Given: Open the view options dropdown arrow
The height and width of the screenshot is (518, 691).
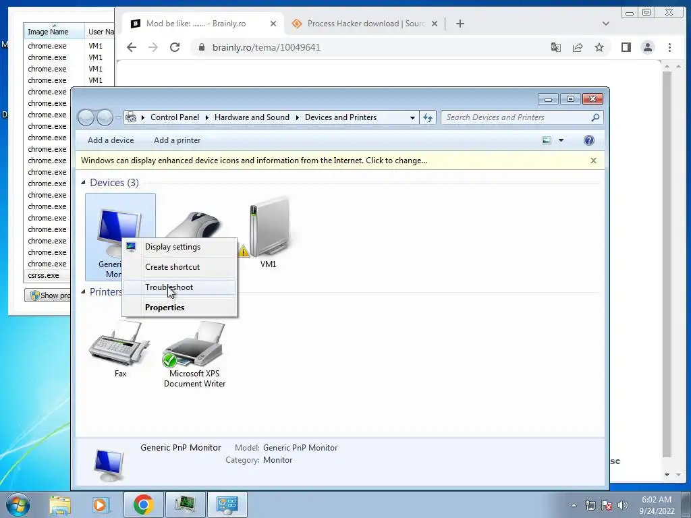Looking at the screenshot, I should click(561, 140).
